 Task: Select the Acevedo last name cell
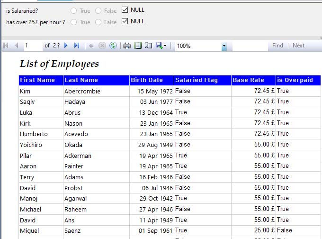point(96,134)
